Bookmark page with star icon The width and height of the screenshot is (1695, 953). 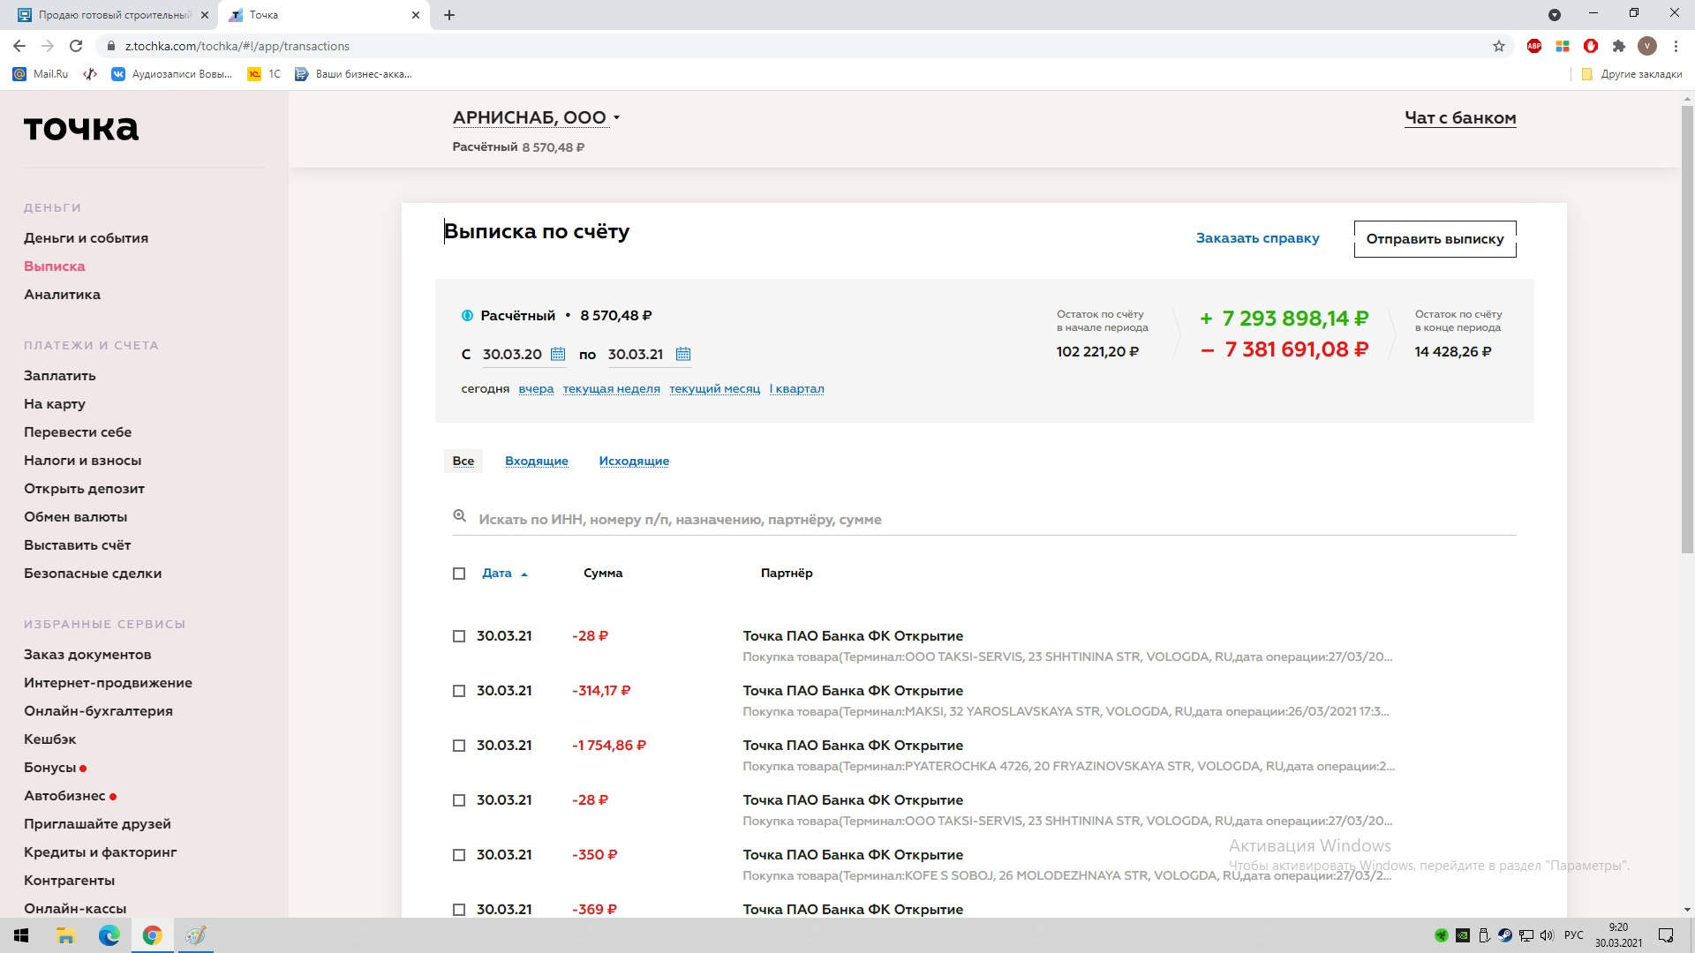coord(1498,46)
